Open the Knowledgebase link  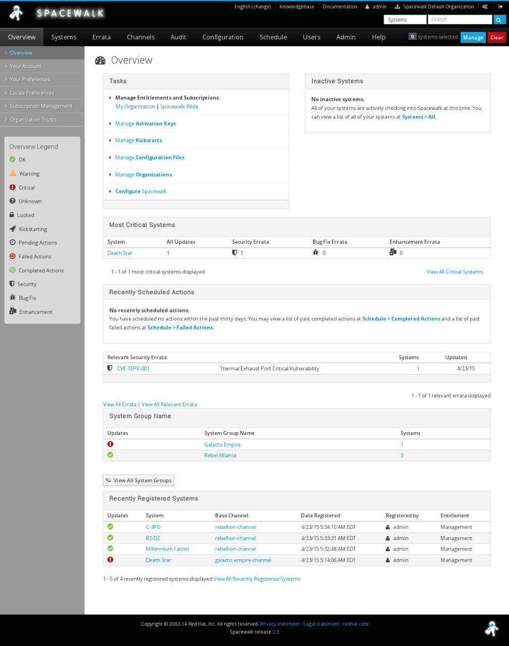tap(297, 7)
